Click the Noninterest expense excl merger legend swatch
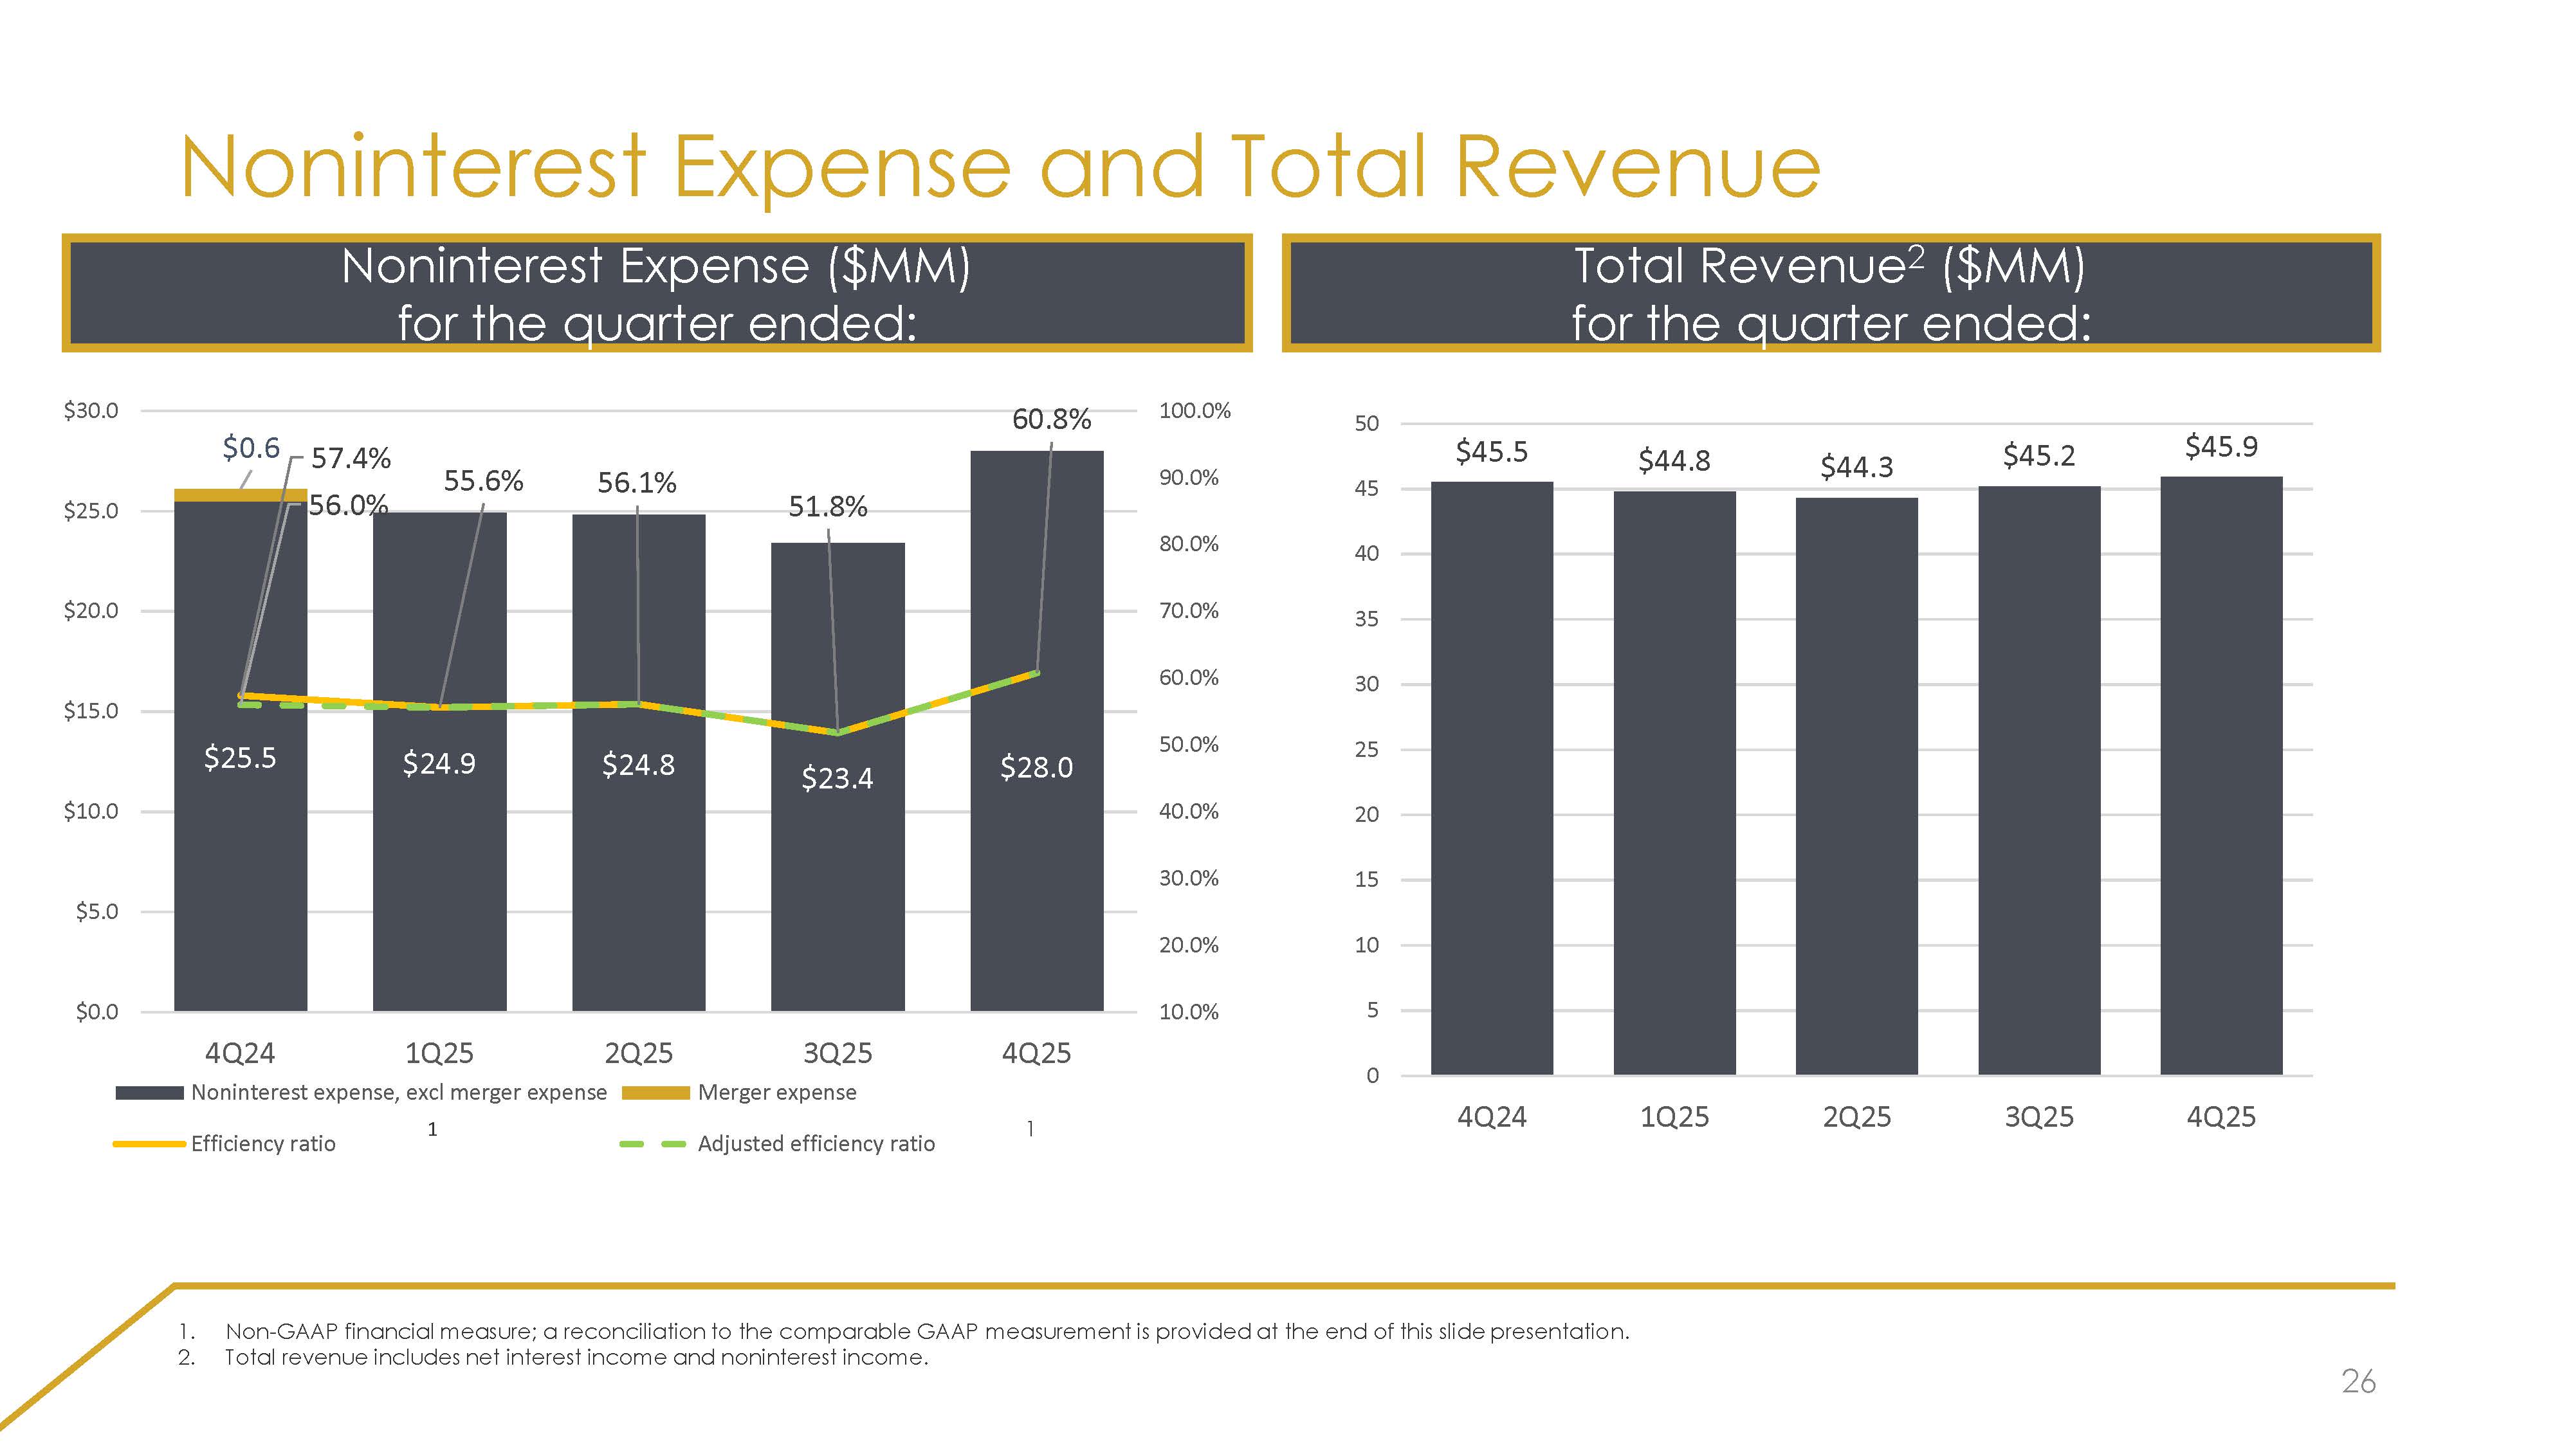 point(149,1093)
